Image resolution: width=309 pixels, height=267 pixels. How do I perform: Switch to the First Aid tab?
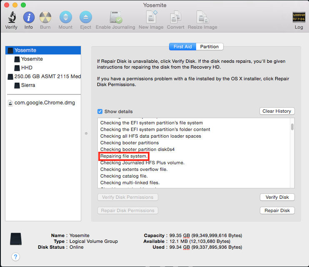click(182, 47)
